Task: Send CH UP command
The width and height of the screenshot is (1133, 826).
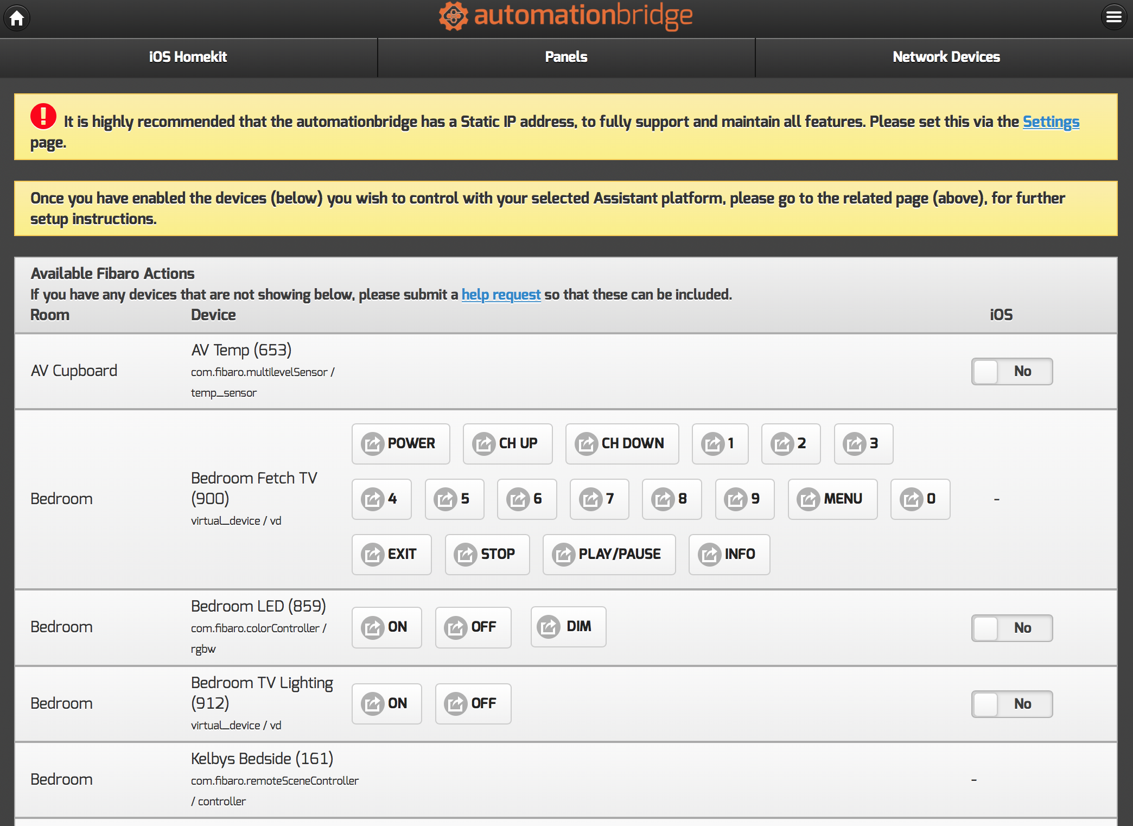Action: (507, 444)
